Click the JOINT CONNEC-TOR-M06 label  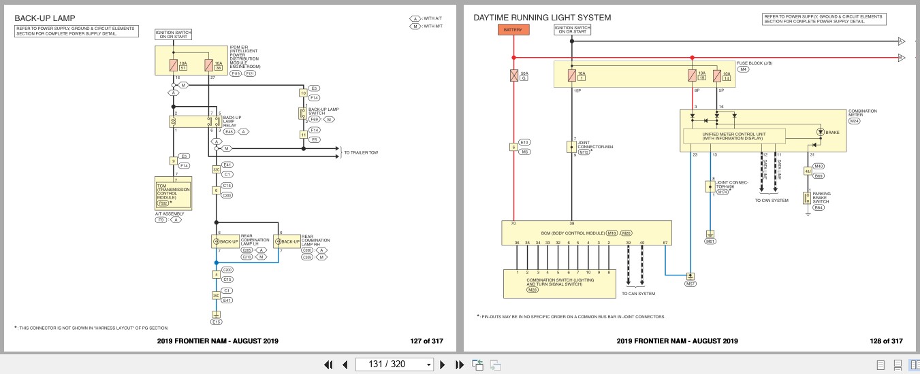point(733,184)
